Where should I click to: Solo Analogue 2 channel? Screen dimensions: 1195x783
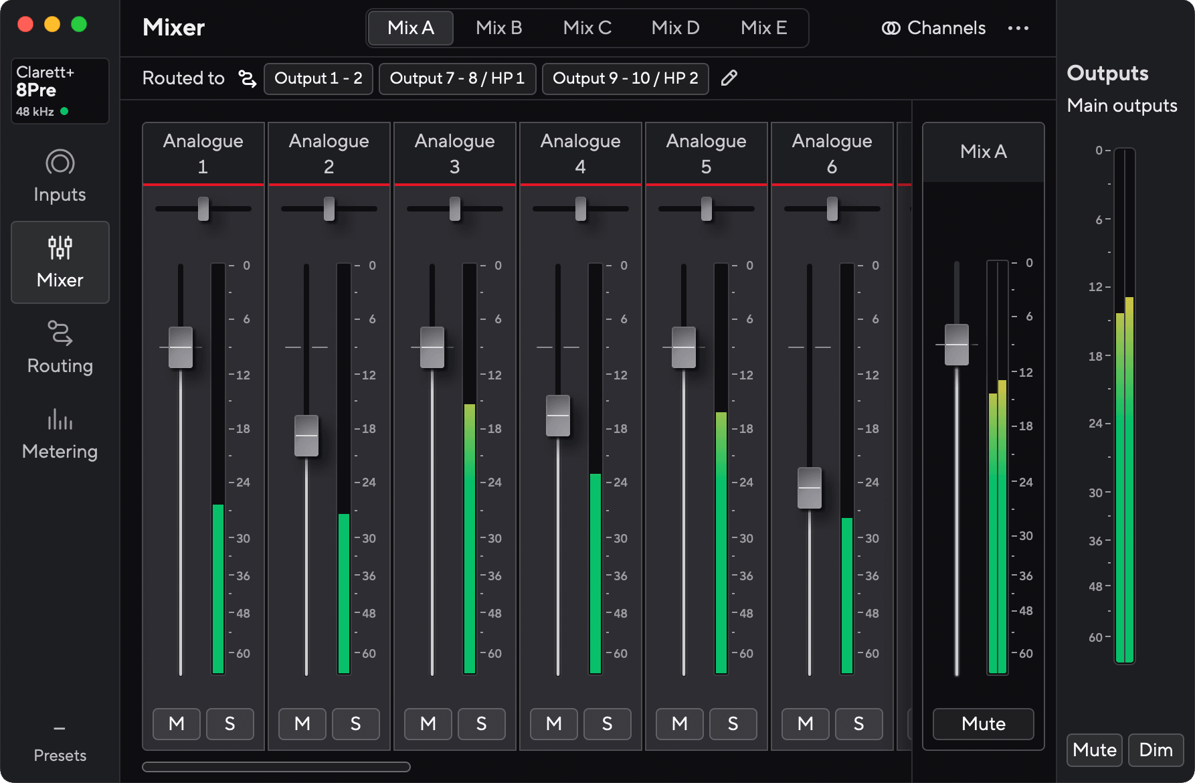(x=356, y=724)
